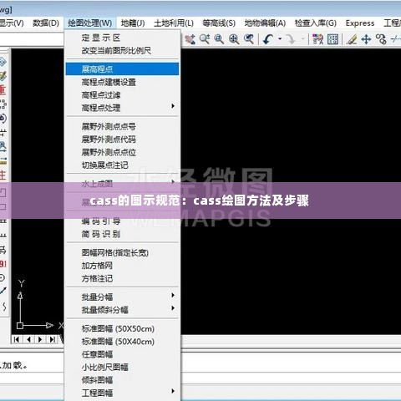This screenshot has width=401, height=401.
Task: Click the highlighted 展高程点 entry
Action: pos(122,69)
